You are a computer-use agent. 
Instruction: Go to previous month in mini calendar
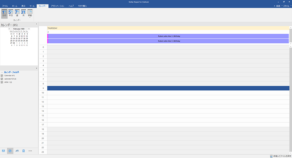(9, 28)
